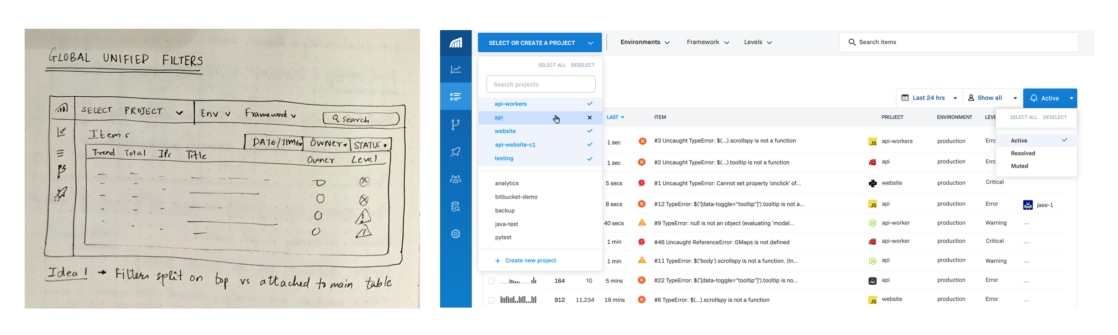The image size is (1118, 335).
Task: Open the deploys rocket icon in sidebar
Action: 456,152
